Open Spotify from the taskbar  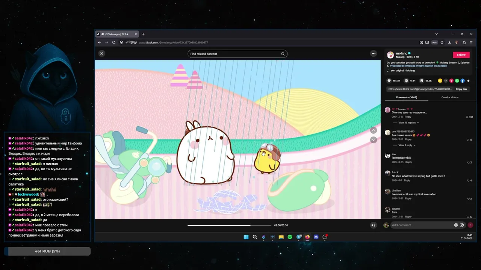[290, 237]
